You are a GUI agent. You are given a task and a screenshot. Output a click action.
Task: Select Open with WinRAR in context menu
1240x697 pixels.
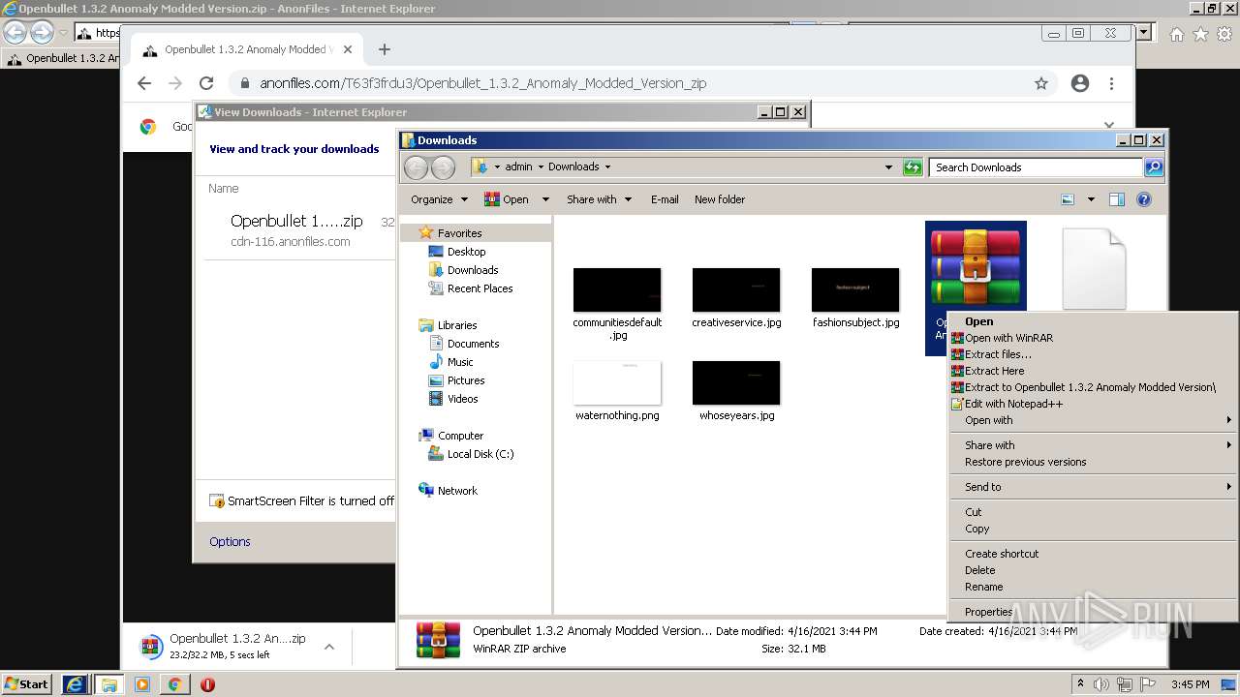(x=1008, y=338)
